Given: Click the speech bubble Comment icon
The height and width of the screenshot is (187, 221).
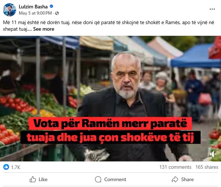Looking at the screenshot, I should pos(98,179).
